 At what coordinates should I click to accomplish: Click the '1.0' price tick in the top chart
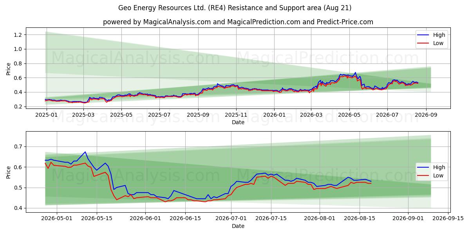click(18, 49)
